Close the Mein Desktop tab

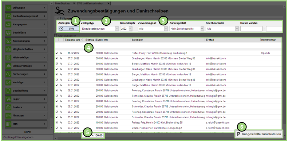(x=74, y=4)
